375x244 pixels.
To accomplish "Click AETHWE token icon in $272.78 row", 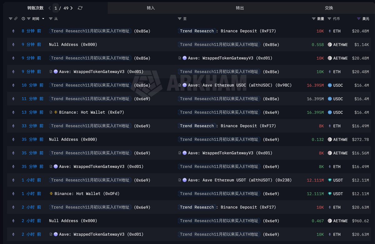I will [x=330, y=140].
